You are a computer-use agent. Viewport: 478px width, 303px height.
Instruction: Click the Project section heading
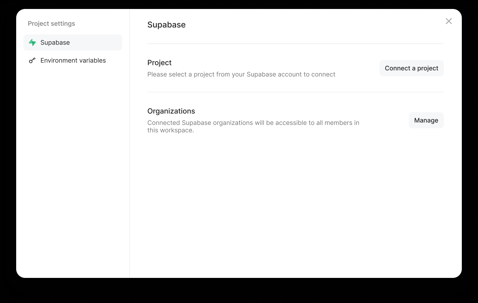click(159, 63)
